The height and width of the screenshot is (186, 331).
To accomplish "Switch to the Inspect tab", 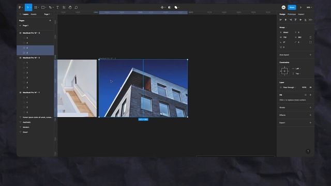I will pos(301,14).
